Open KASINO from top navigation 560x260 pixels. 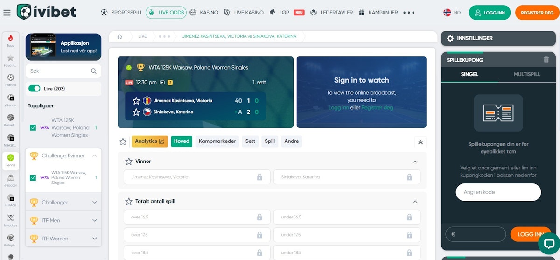point(204,13)
